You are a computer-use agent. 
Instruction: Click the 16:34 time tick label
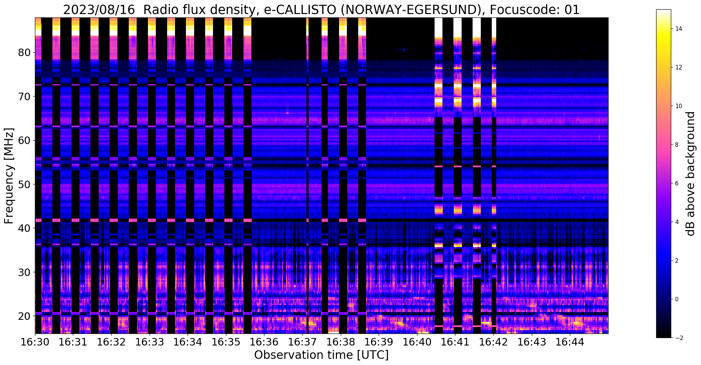tap(188, 342)
